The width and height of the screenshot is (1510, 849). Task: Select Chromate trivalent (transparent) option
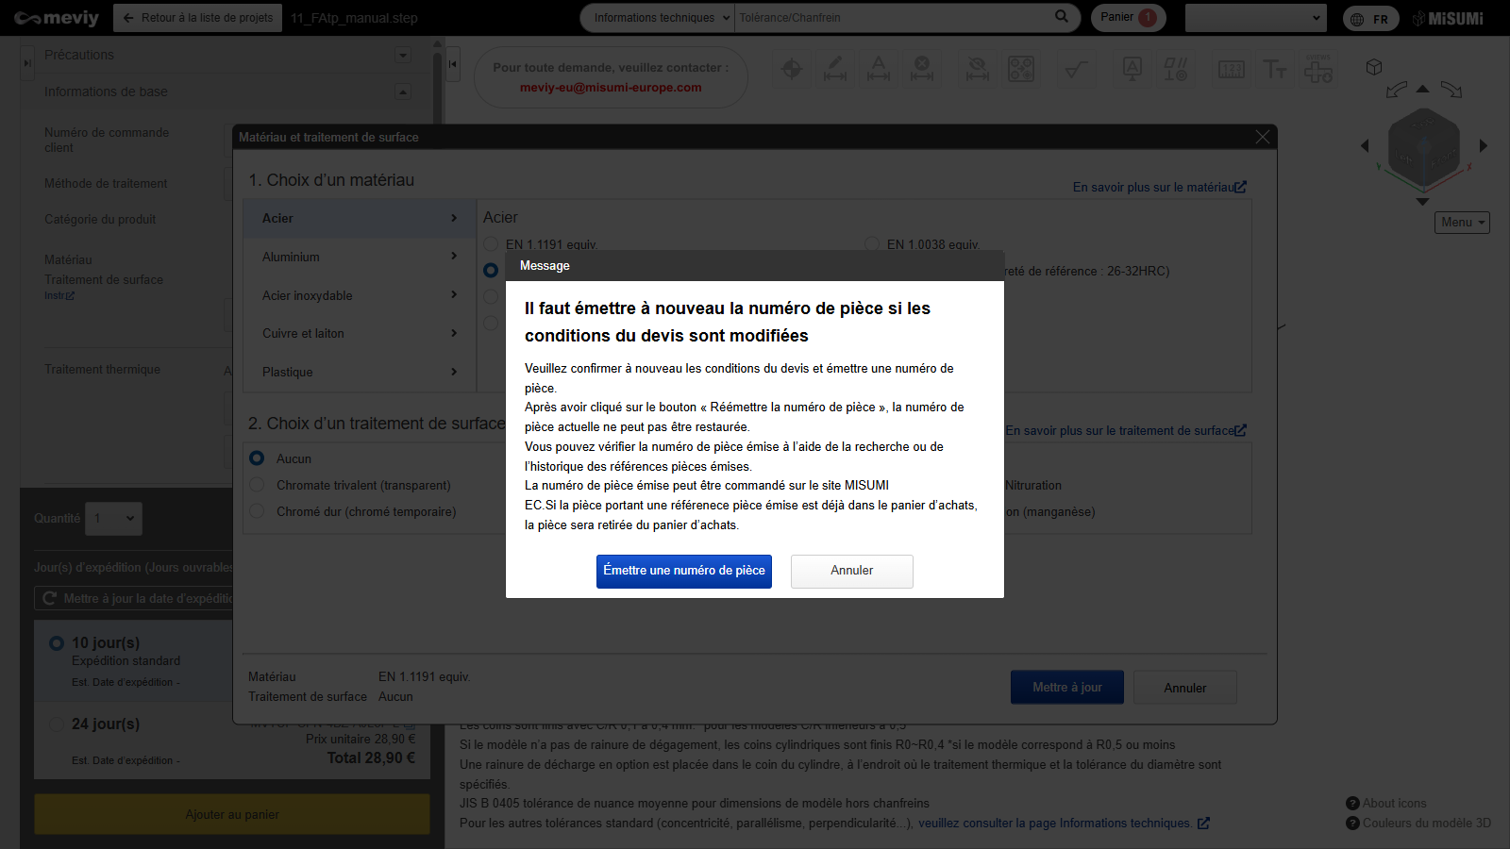click(257, 485)
